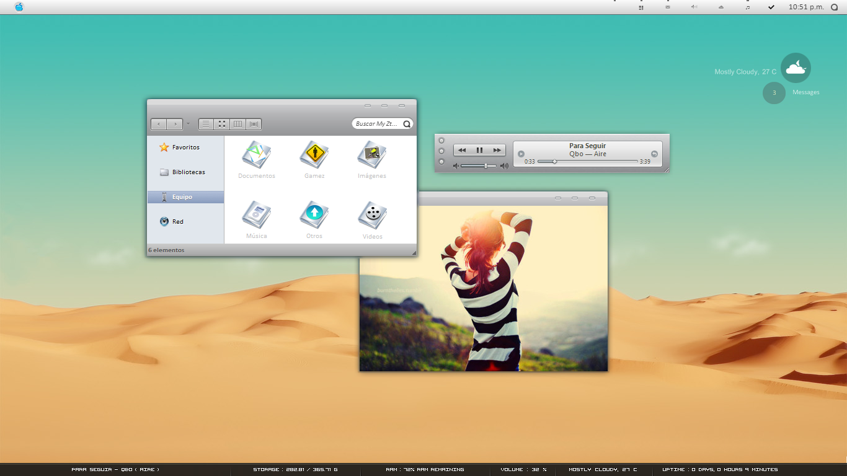Click the cloud tray icon in top bar
This screenshot has height=476, width=847.
(721, 7)
